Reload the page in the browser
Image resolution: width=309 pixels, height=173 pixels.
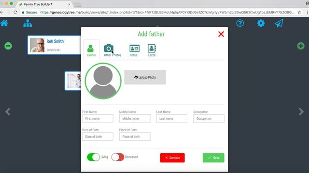[x=15, y=12]
